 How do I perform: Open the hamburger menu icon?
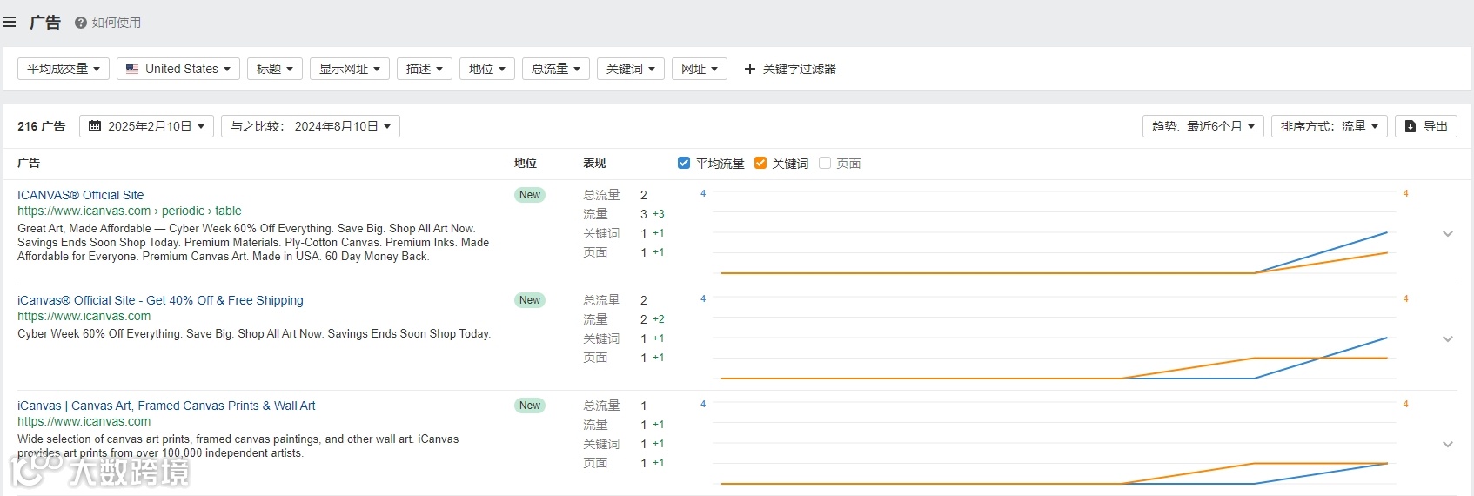click(10, 23)
